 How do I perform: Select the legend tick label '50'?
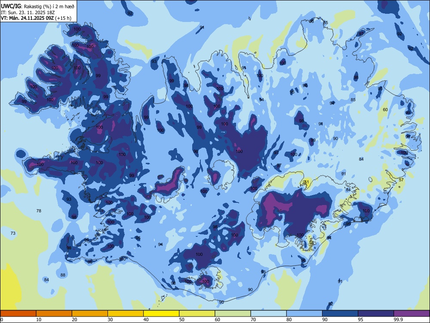tap(181, 320)
